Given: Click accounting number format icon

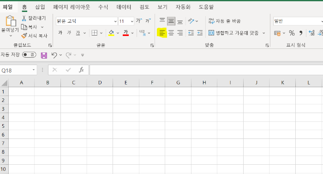Looking at the screenshot, I should 277,33.
